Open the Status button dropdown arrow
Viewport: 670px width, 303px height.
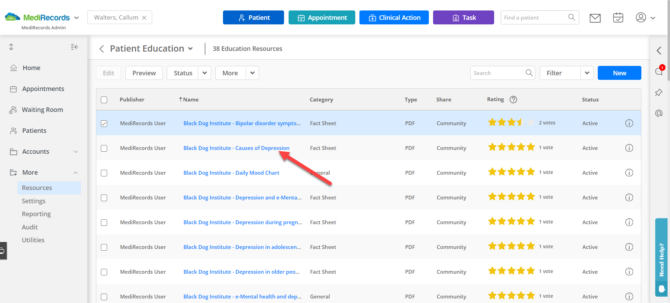pos(204,73)
